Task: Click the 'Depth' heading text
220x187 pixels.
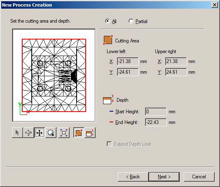Action: (x=122, y=100)
